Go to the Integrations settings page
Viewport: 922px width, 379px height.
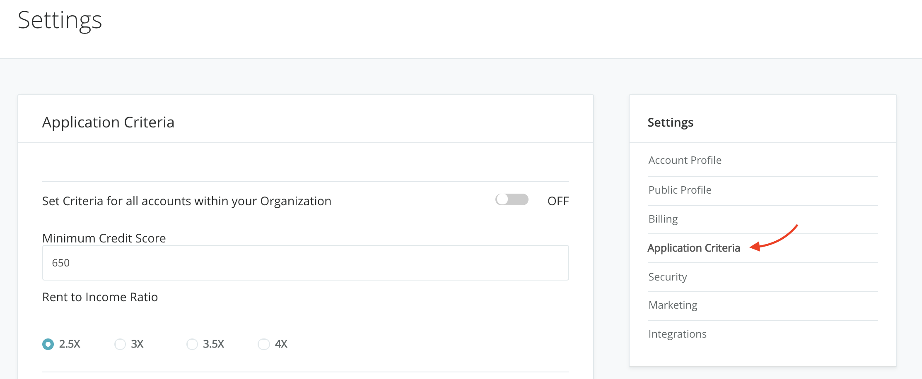pyautogui.click(x=677, y=334)
